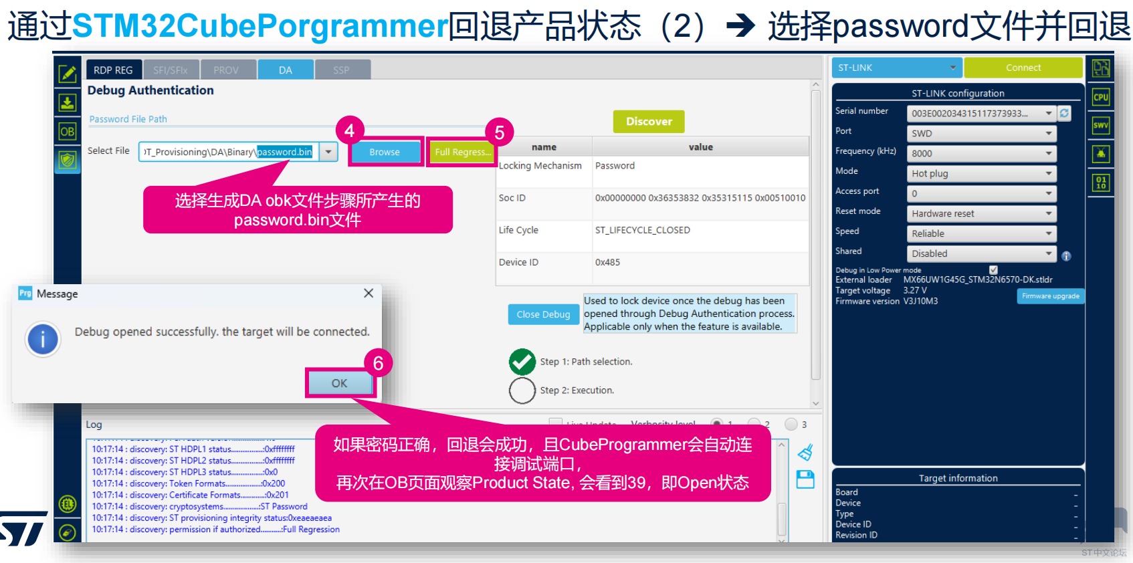This screenshot has width=1133, height=563.
Task: Open the Memory & File editing pencil icon
Action: pyautogui.click(x=68, y=74)
